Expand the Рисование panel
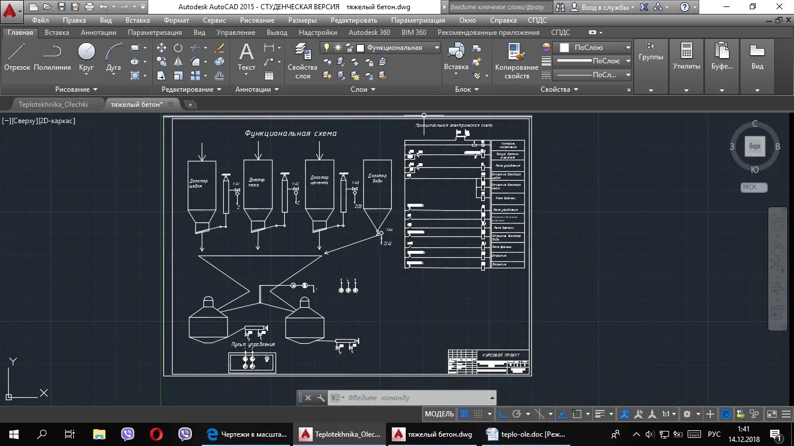The height and width of the screenshot is (446, 794). [76, 89]
